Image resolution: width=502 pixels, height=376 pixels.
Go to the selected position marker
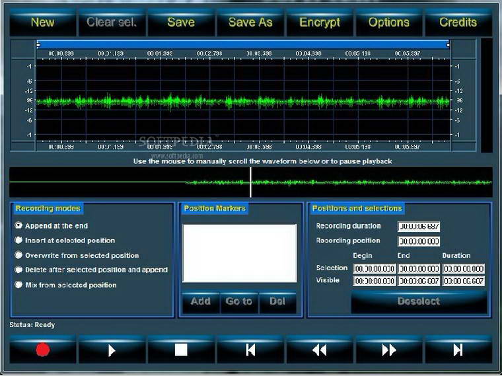(x=239, y=301)
